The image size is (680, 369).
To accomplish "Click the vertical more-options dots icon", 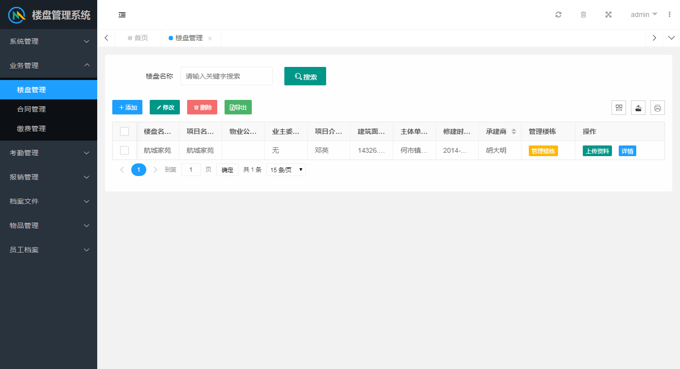I will point(670,15).
